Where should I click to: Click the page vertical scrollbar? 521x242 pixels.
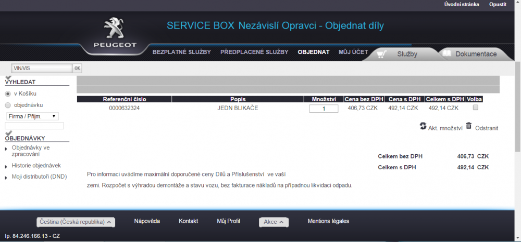[x=518, y=106]
